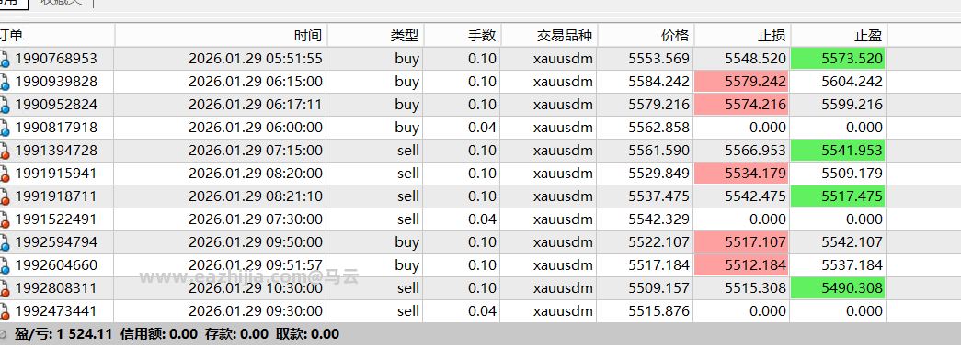Click time 2026.01.29 08:21:10

click(256, 196)
